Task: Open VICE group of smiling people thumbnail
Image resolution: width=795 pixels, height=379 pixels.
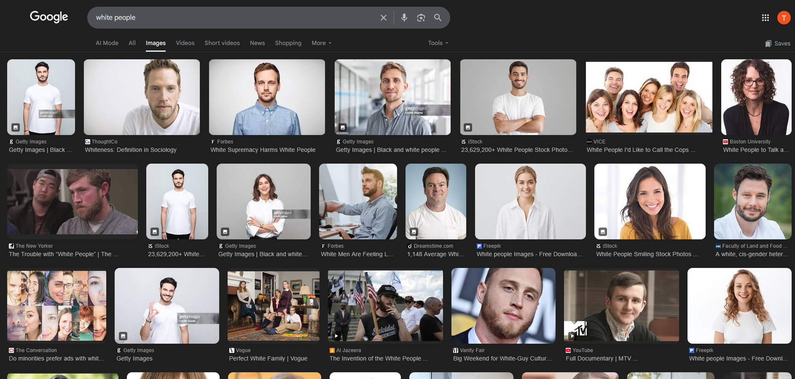Action: pyautogui.click(x=649, y=97)
